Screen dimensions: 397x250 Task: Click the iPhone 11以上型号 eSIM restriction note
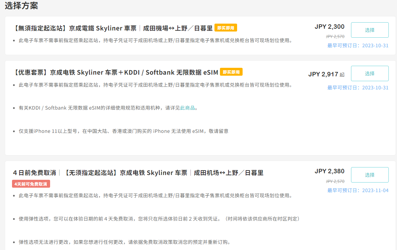pos(124,131)
